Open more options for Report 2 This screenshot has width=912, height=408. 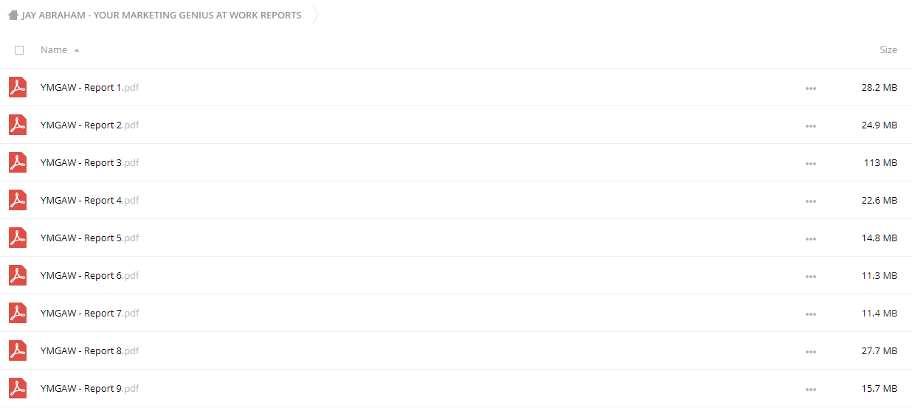(x=811, y=125)
